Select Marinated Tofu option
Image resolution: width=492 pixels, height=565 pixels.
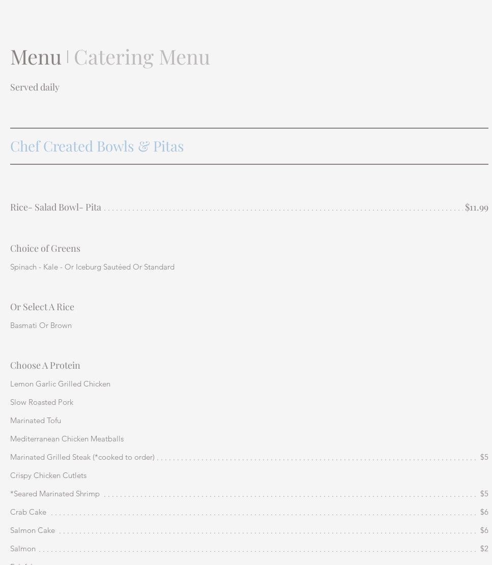coord(36,421)
